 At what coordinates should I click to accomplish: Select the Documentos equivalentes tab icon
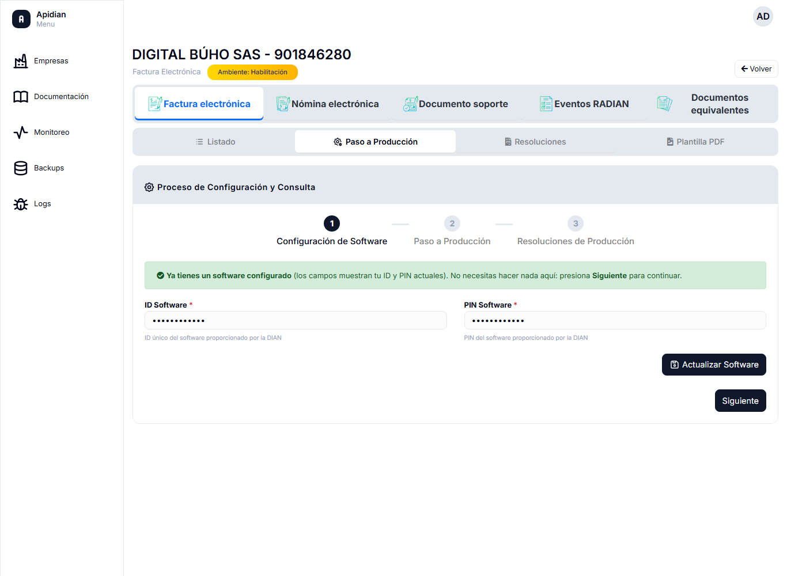click(x=664, y=104)
